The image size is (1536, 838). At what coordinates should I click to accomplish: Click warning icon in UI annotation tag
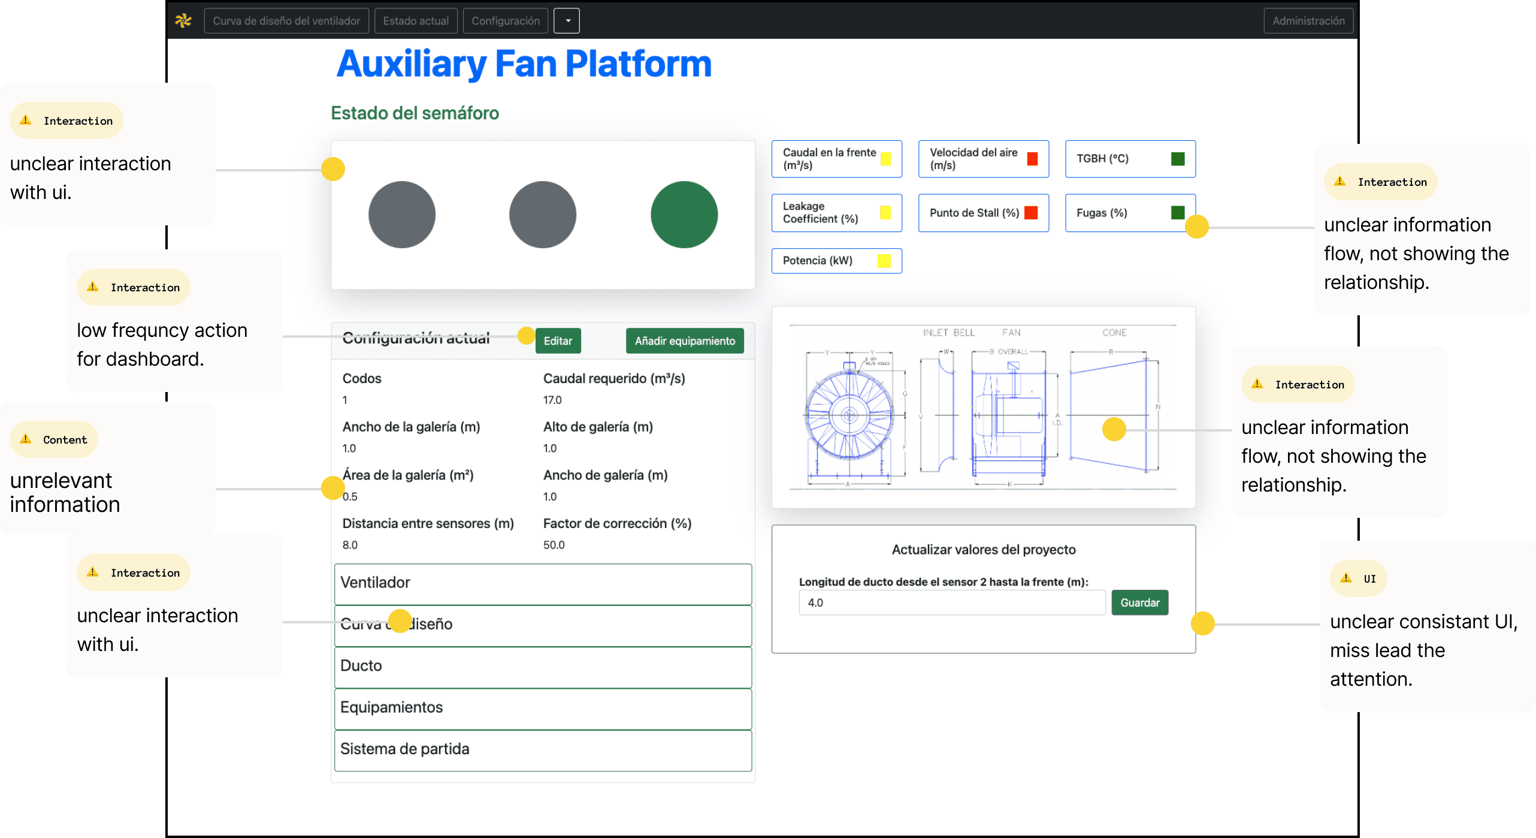pyautogui.click(x=1345, y=578)
